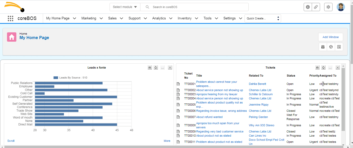Viewport: 353px width, 148px height.
Task: Click document icon for ticket TT00007
Action: point(178,117)
